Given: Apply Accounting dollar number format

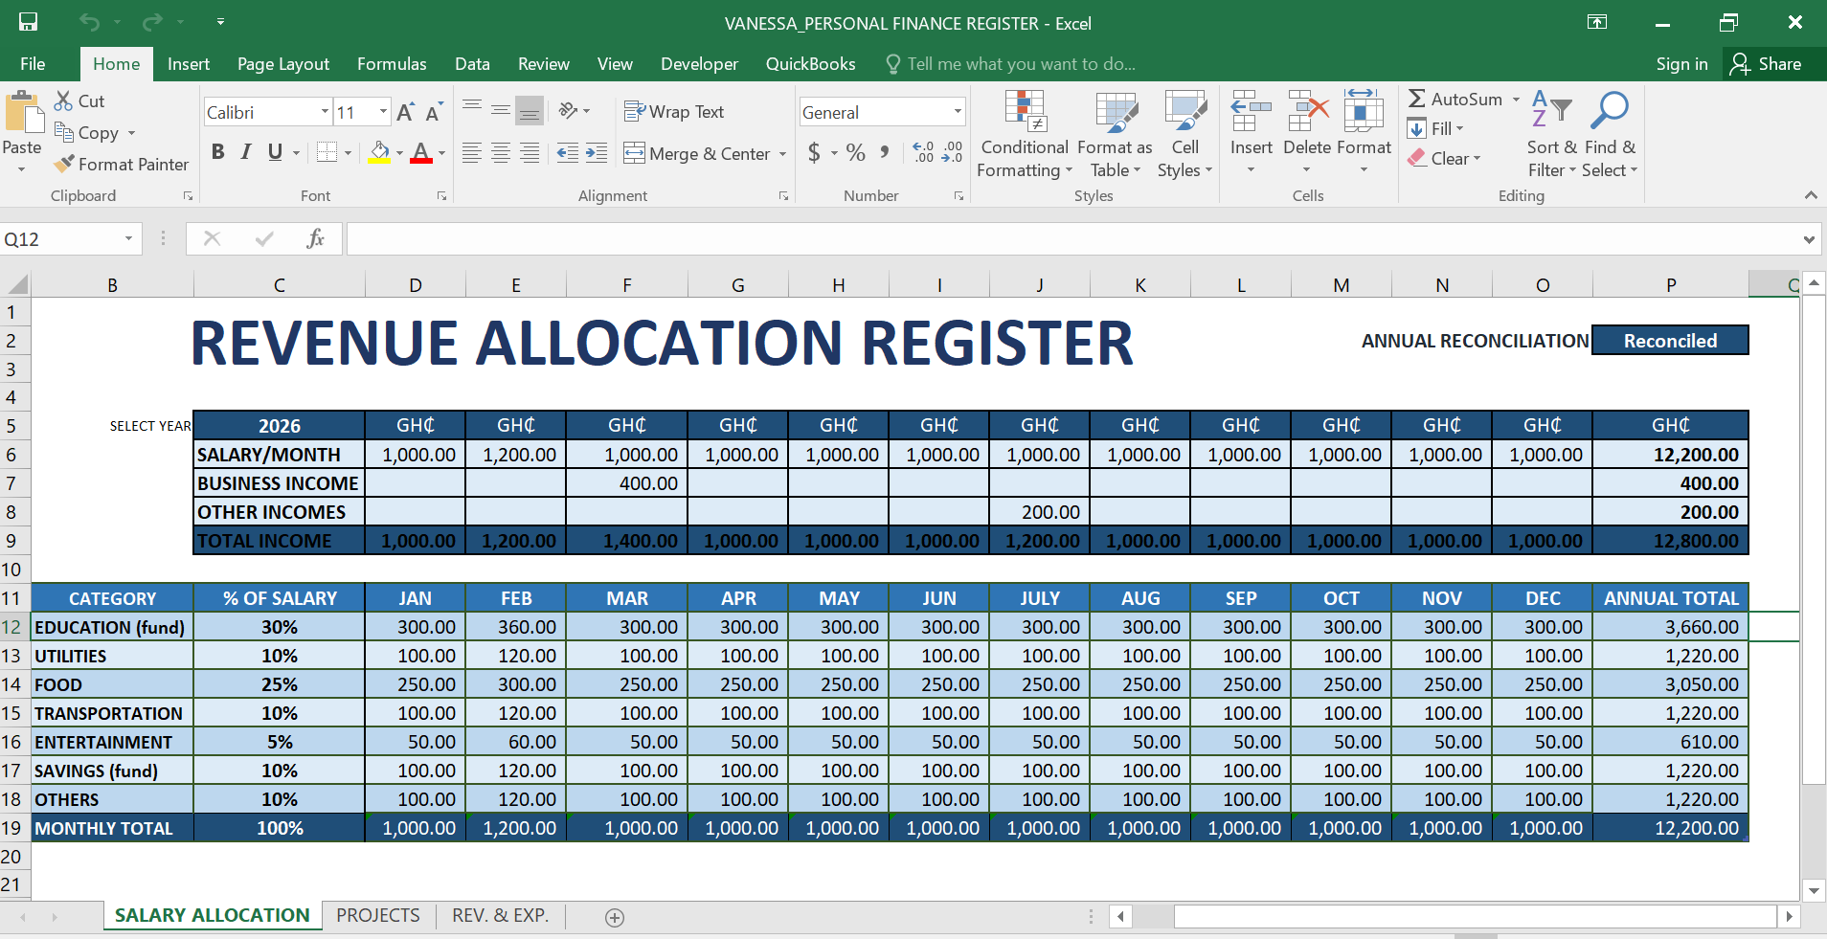Looking at the screenshot, I should tap(814, 152).
